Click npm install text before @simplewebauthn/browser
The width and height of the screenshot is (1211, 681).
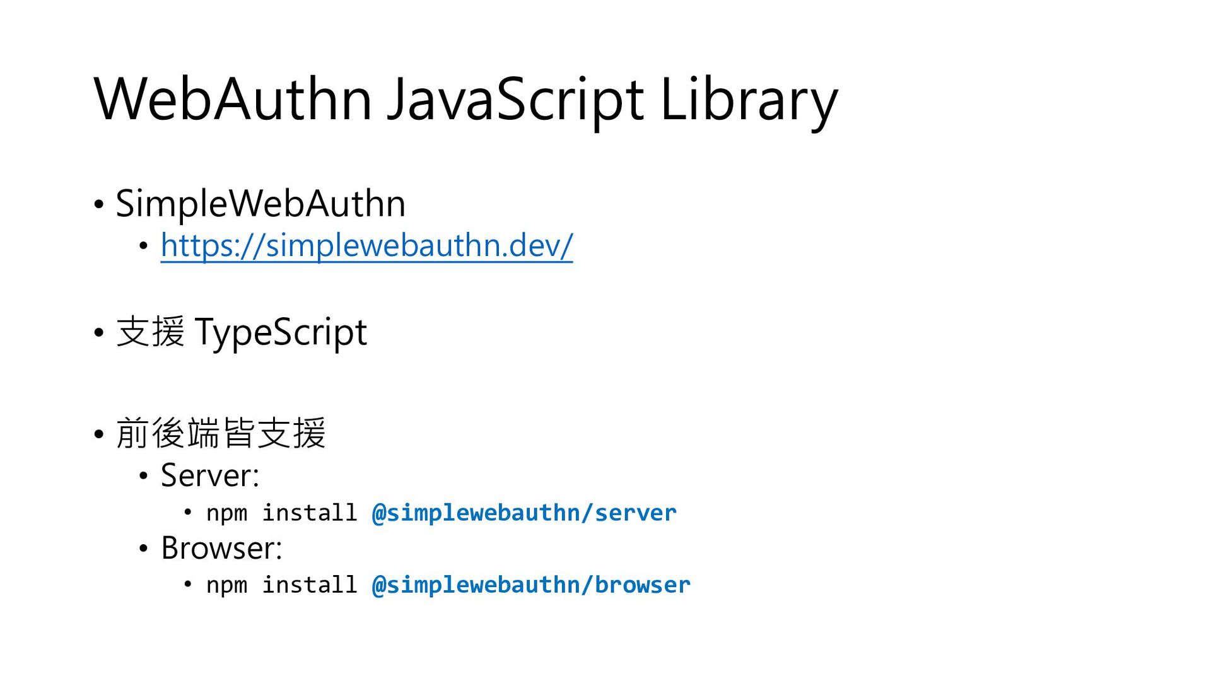tap(282, 585)
